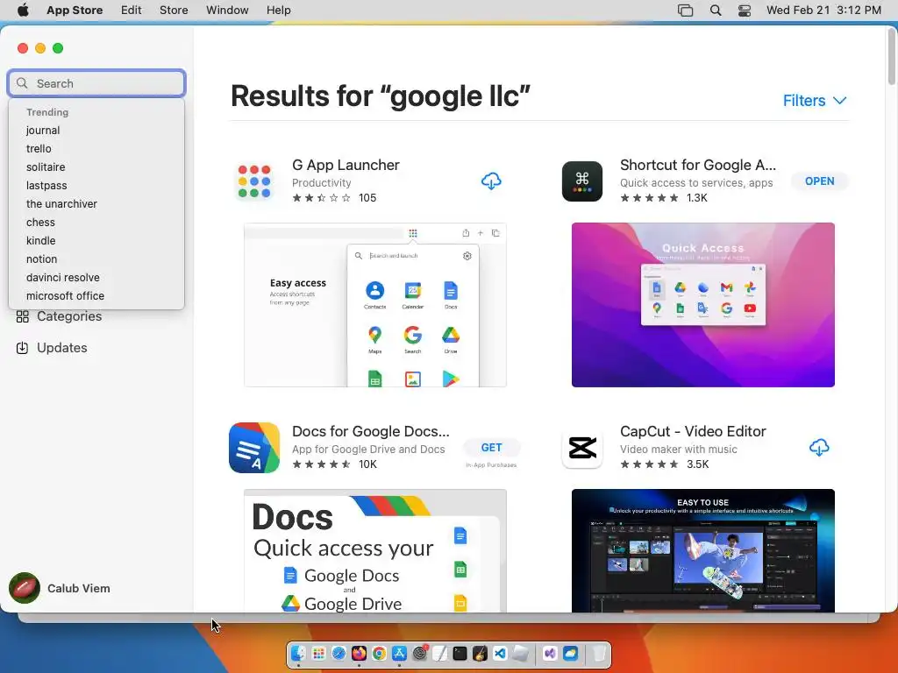The width and height of the screenshot is (898, 673).
Task: Click the vertical scrollbar on right
Action: click(892, 57)
